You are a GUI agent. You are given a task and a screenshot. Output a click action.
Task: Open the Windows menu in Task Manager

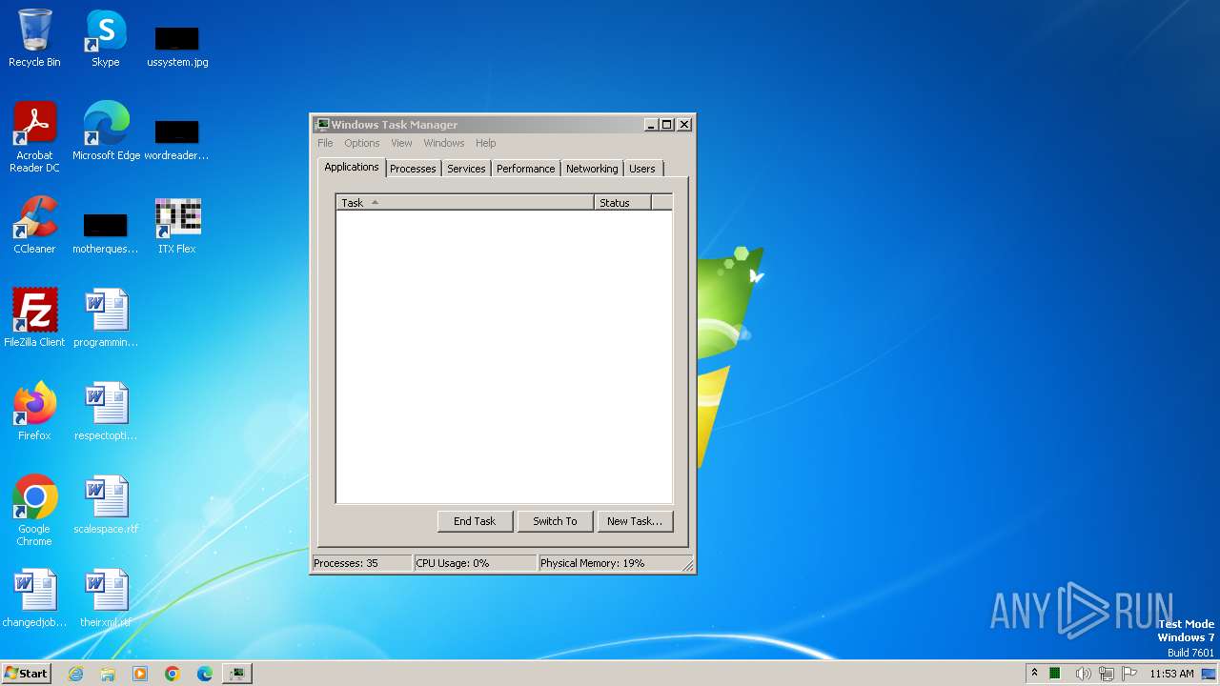tap(444, 143)
